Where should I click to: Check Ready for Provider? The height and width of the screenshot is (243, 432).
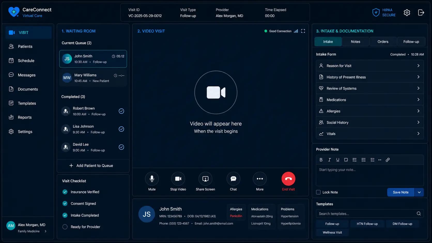pos(65,227)
